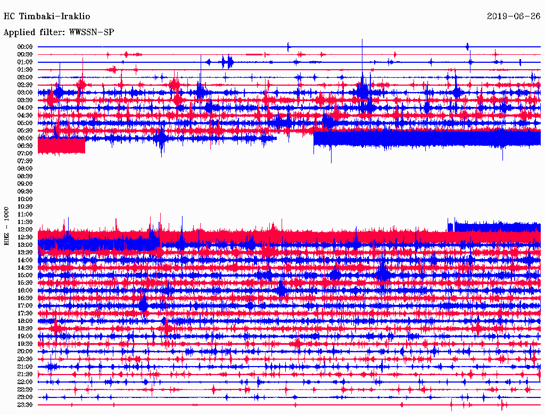The image size is (545, 415).
Task: Select the 23:00 time label
Action: [25, 397]
